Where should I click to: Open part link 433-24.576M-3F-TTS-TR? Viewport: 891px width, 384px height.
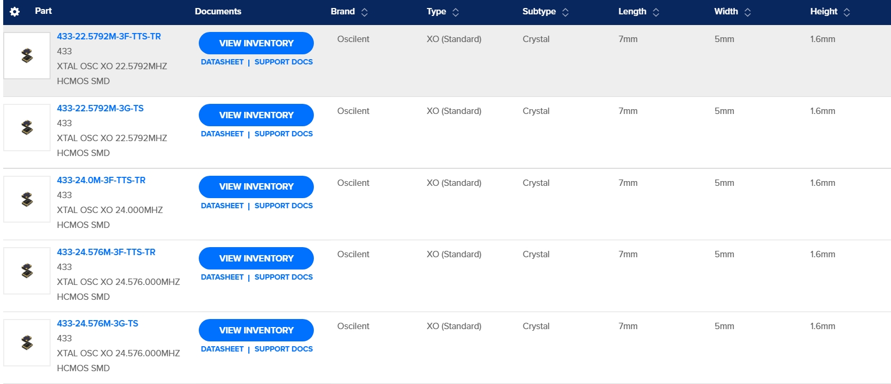click(x=106, y=252)
